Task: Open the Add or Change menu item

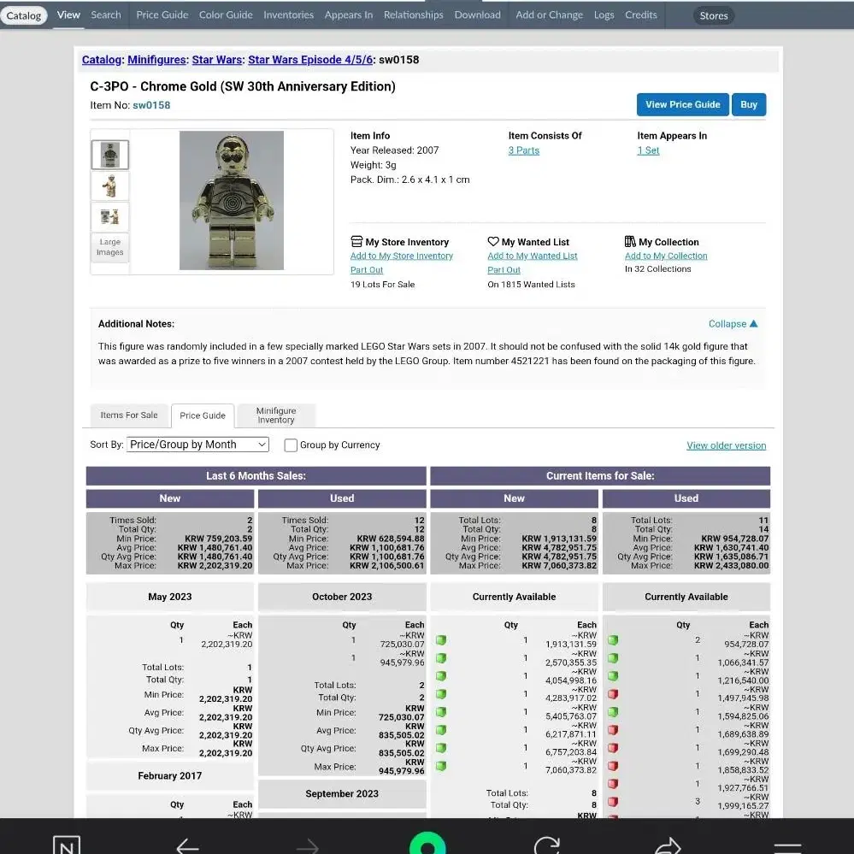Action: (x=549, y=15)
